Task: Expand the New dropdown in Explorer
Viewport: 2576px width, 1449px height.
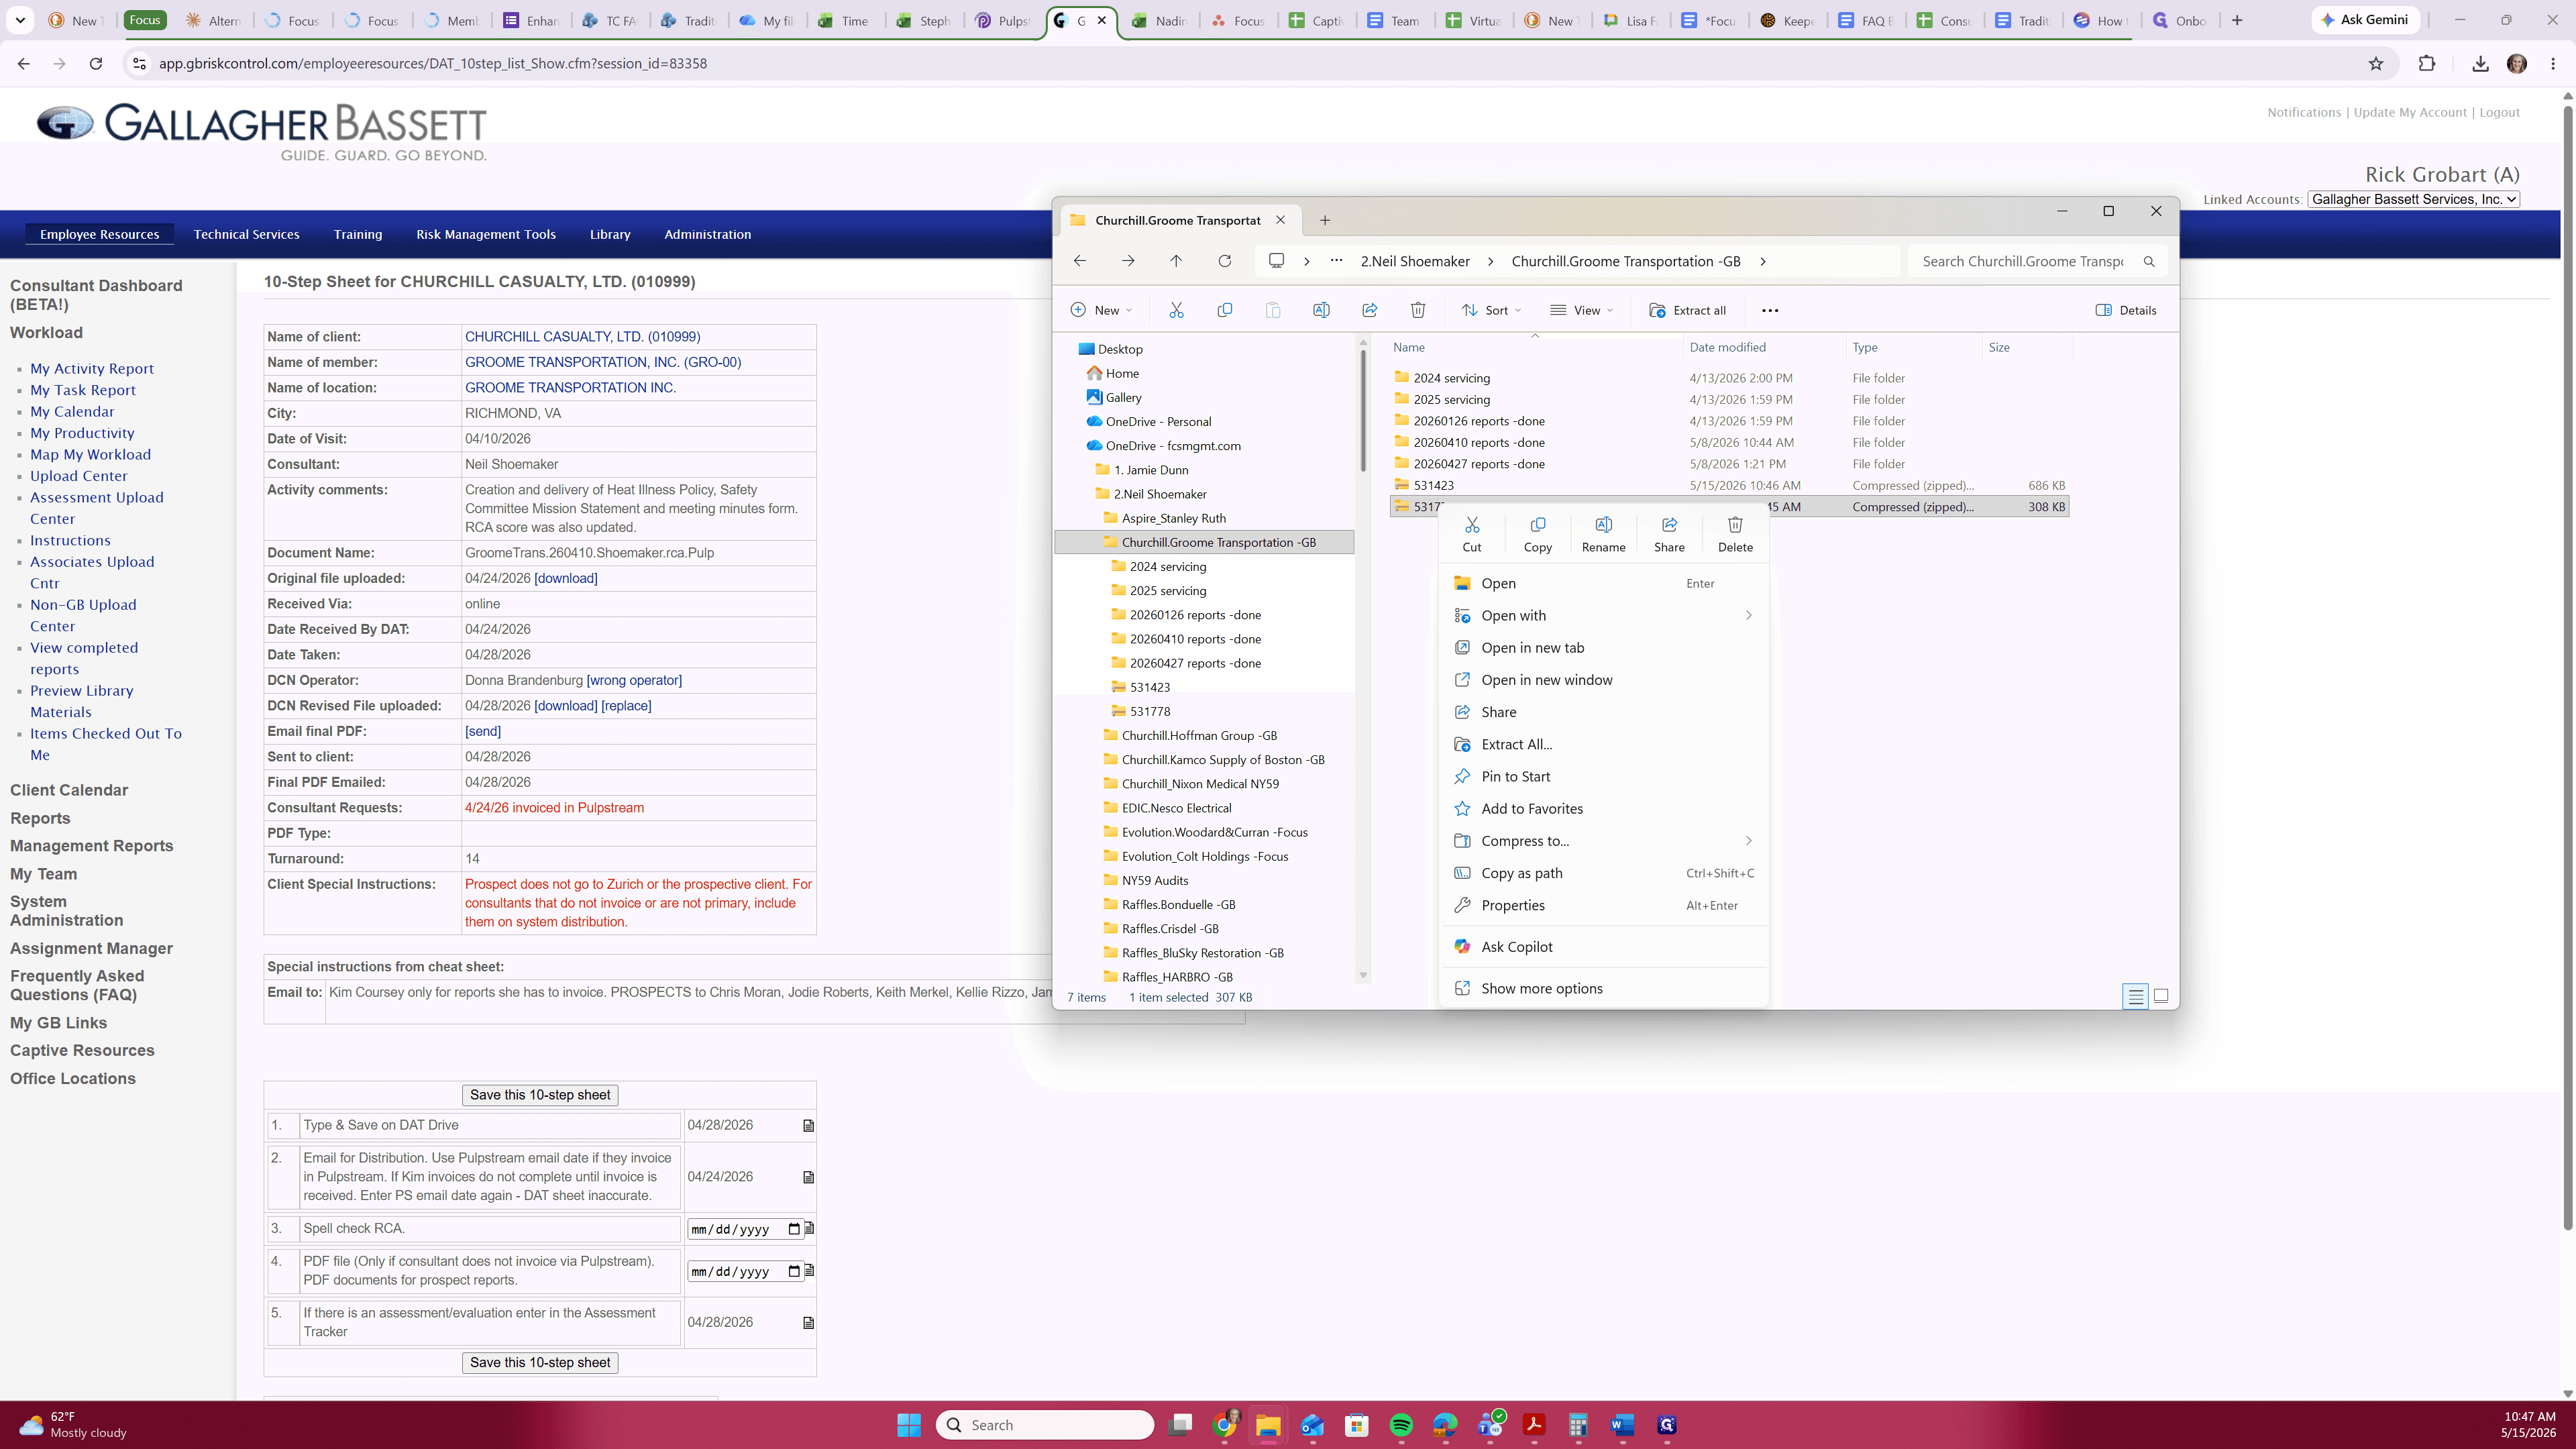Action: pyautogui.click(x=1101, y=310)
